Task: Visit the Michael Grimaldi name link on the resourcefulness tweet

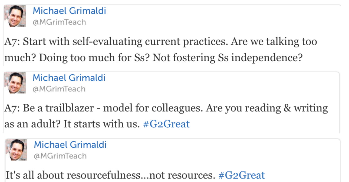Action: (70, 145)
